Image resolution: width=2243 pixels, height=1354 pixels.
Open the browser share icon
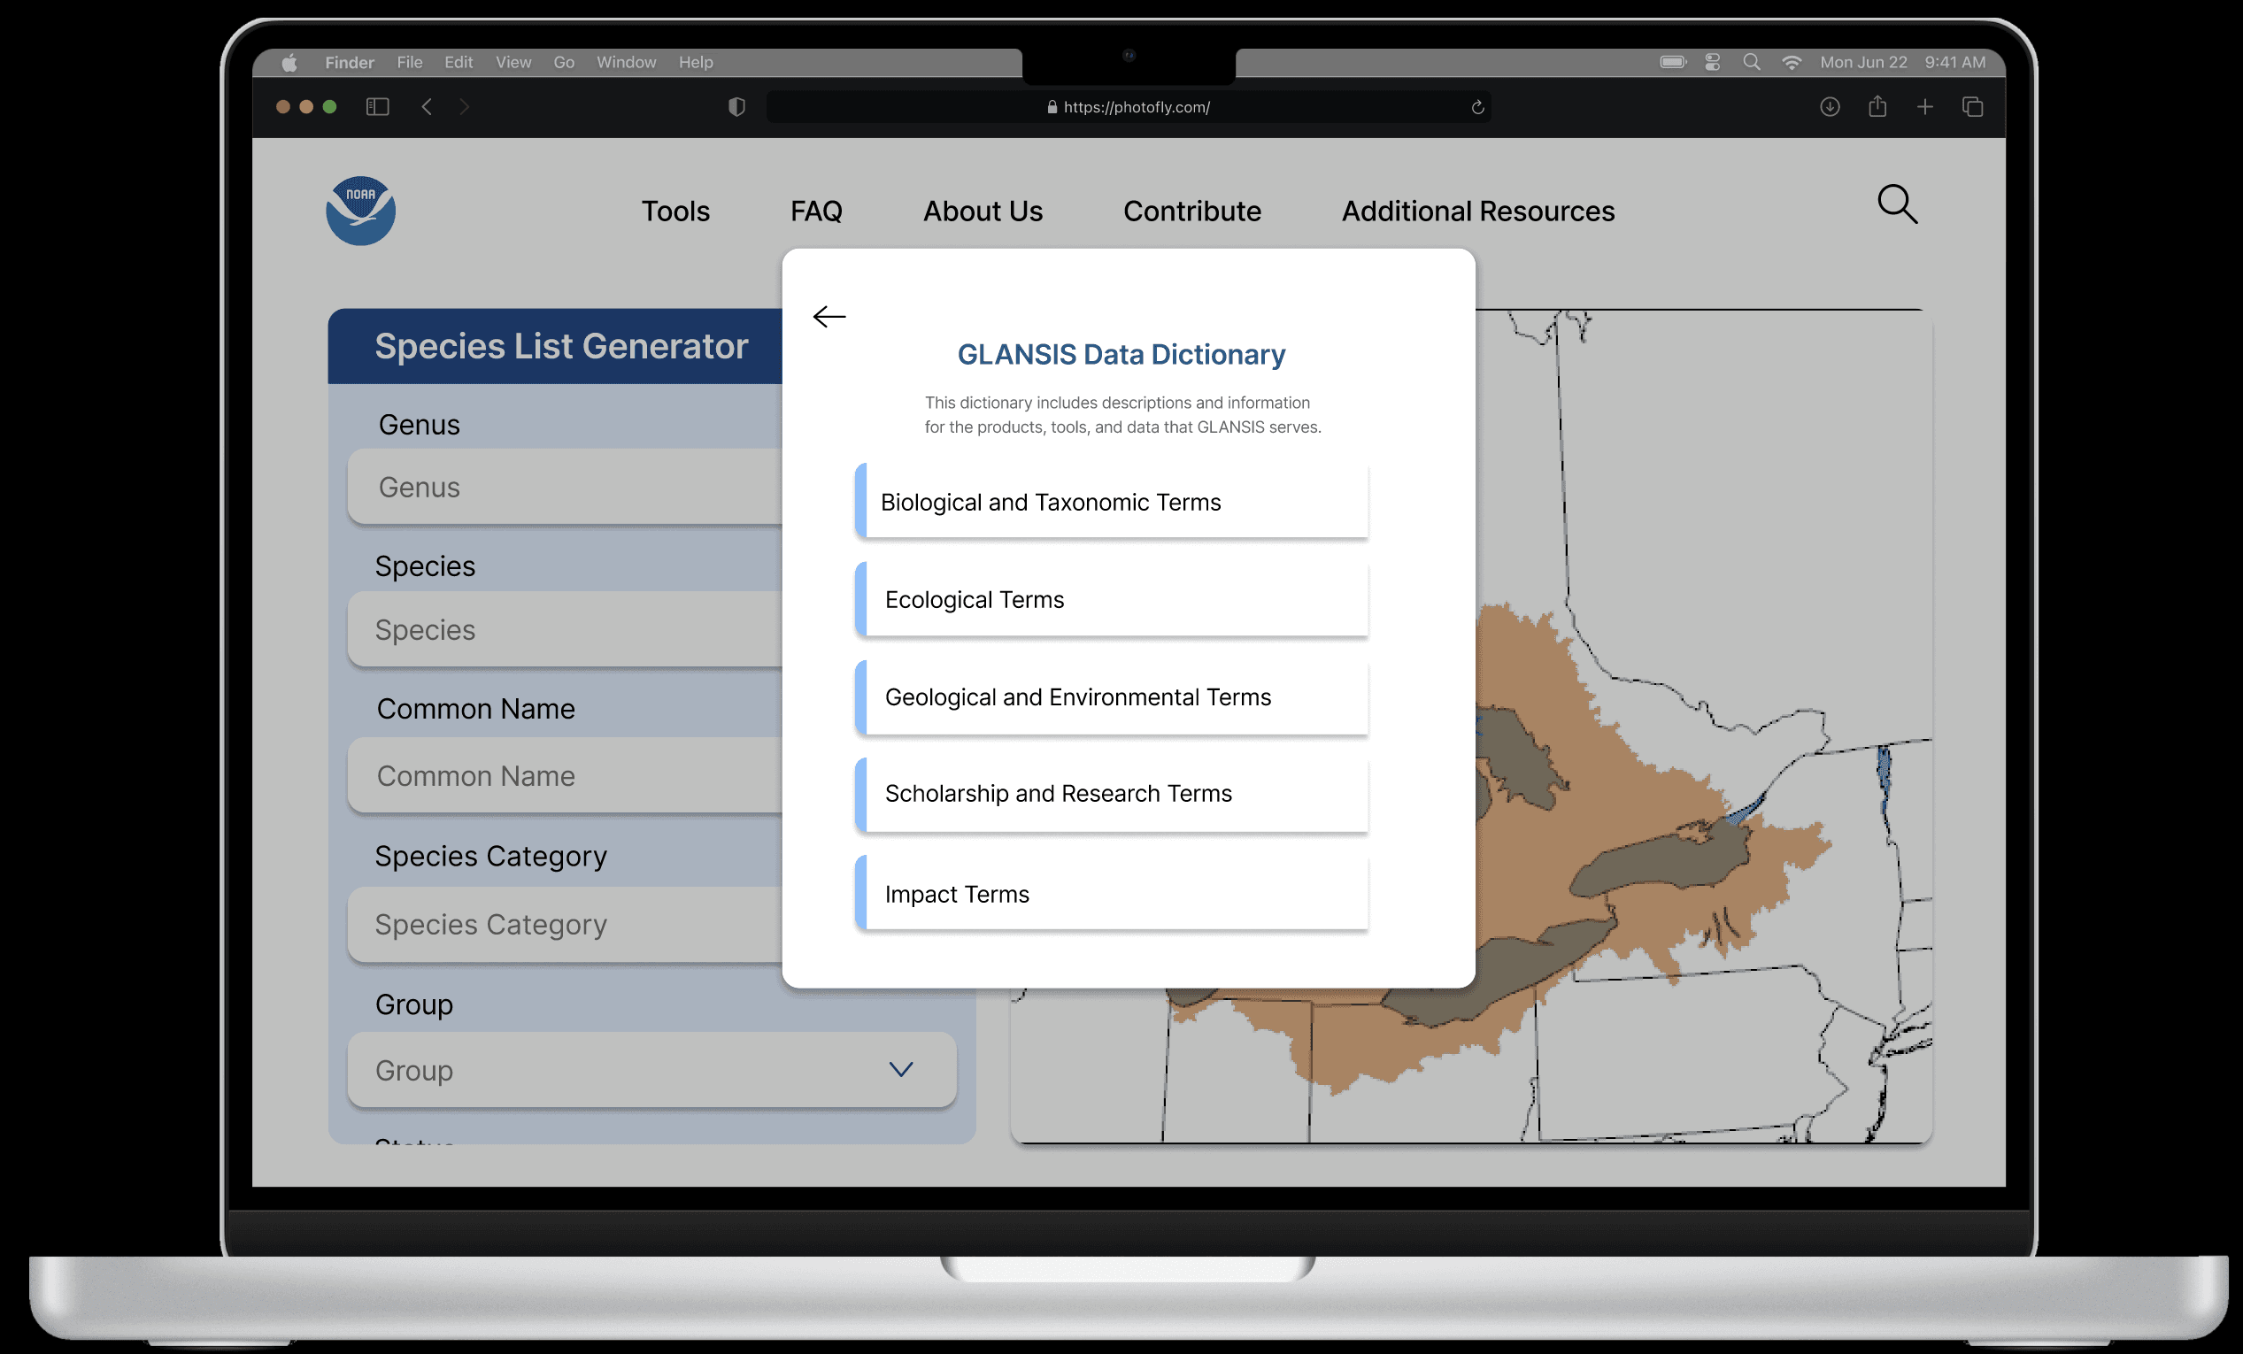point(1877,107)
